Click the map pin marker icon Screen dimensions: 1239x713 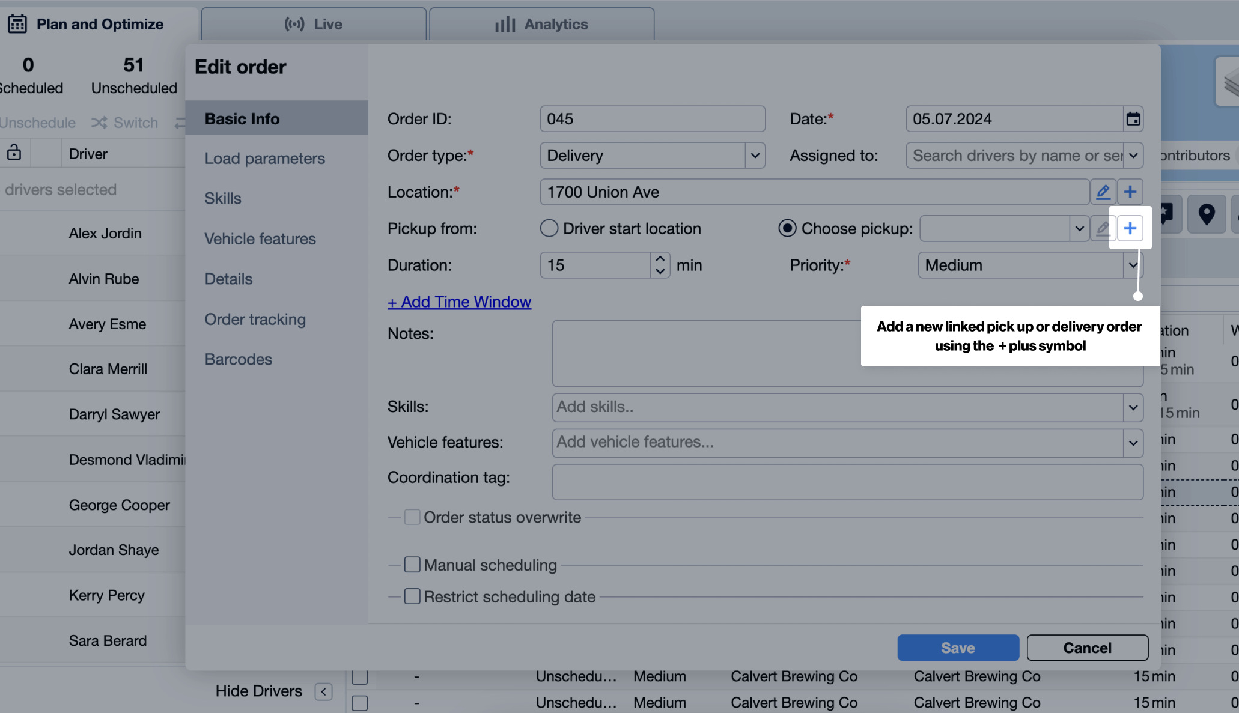[1206, 214]
